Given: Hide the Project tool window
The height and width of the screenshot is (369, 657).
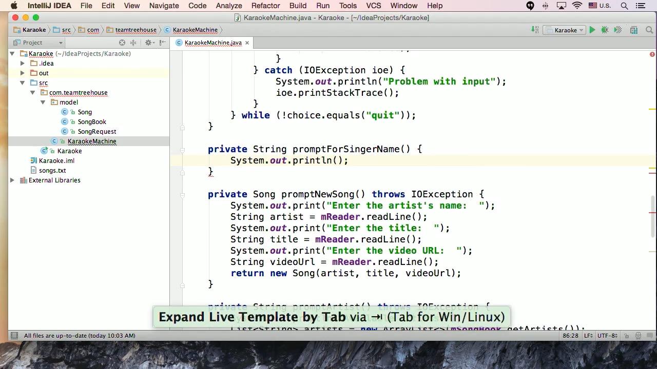Looking at the screenshot, I should (x=163, y=43).
